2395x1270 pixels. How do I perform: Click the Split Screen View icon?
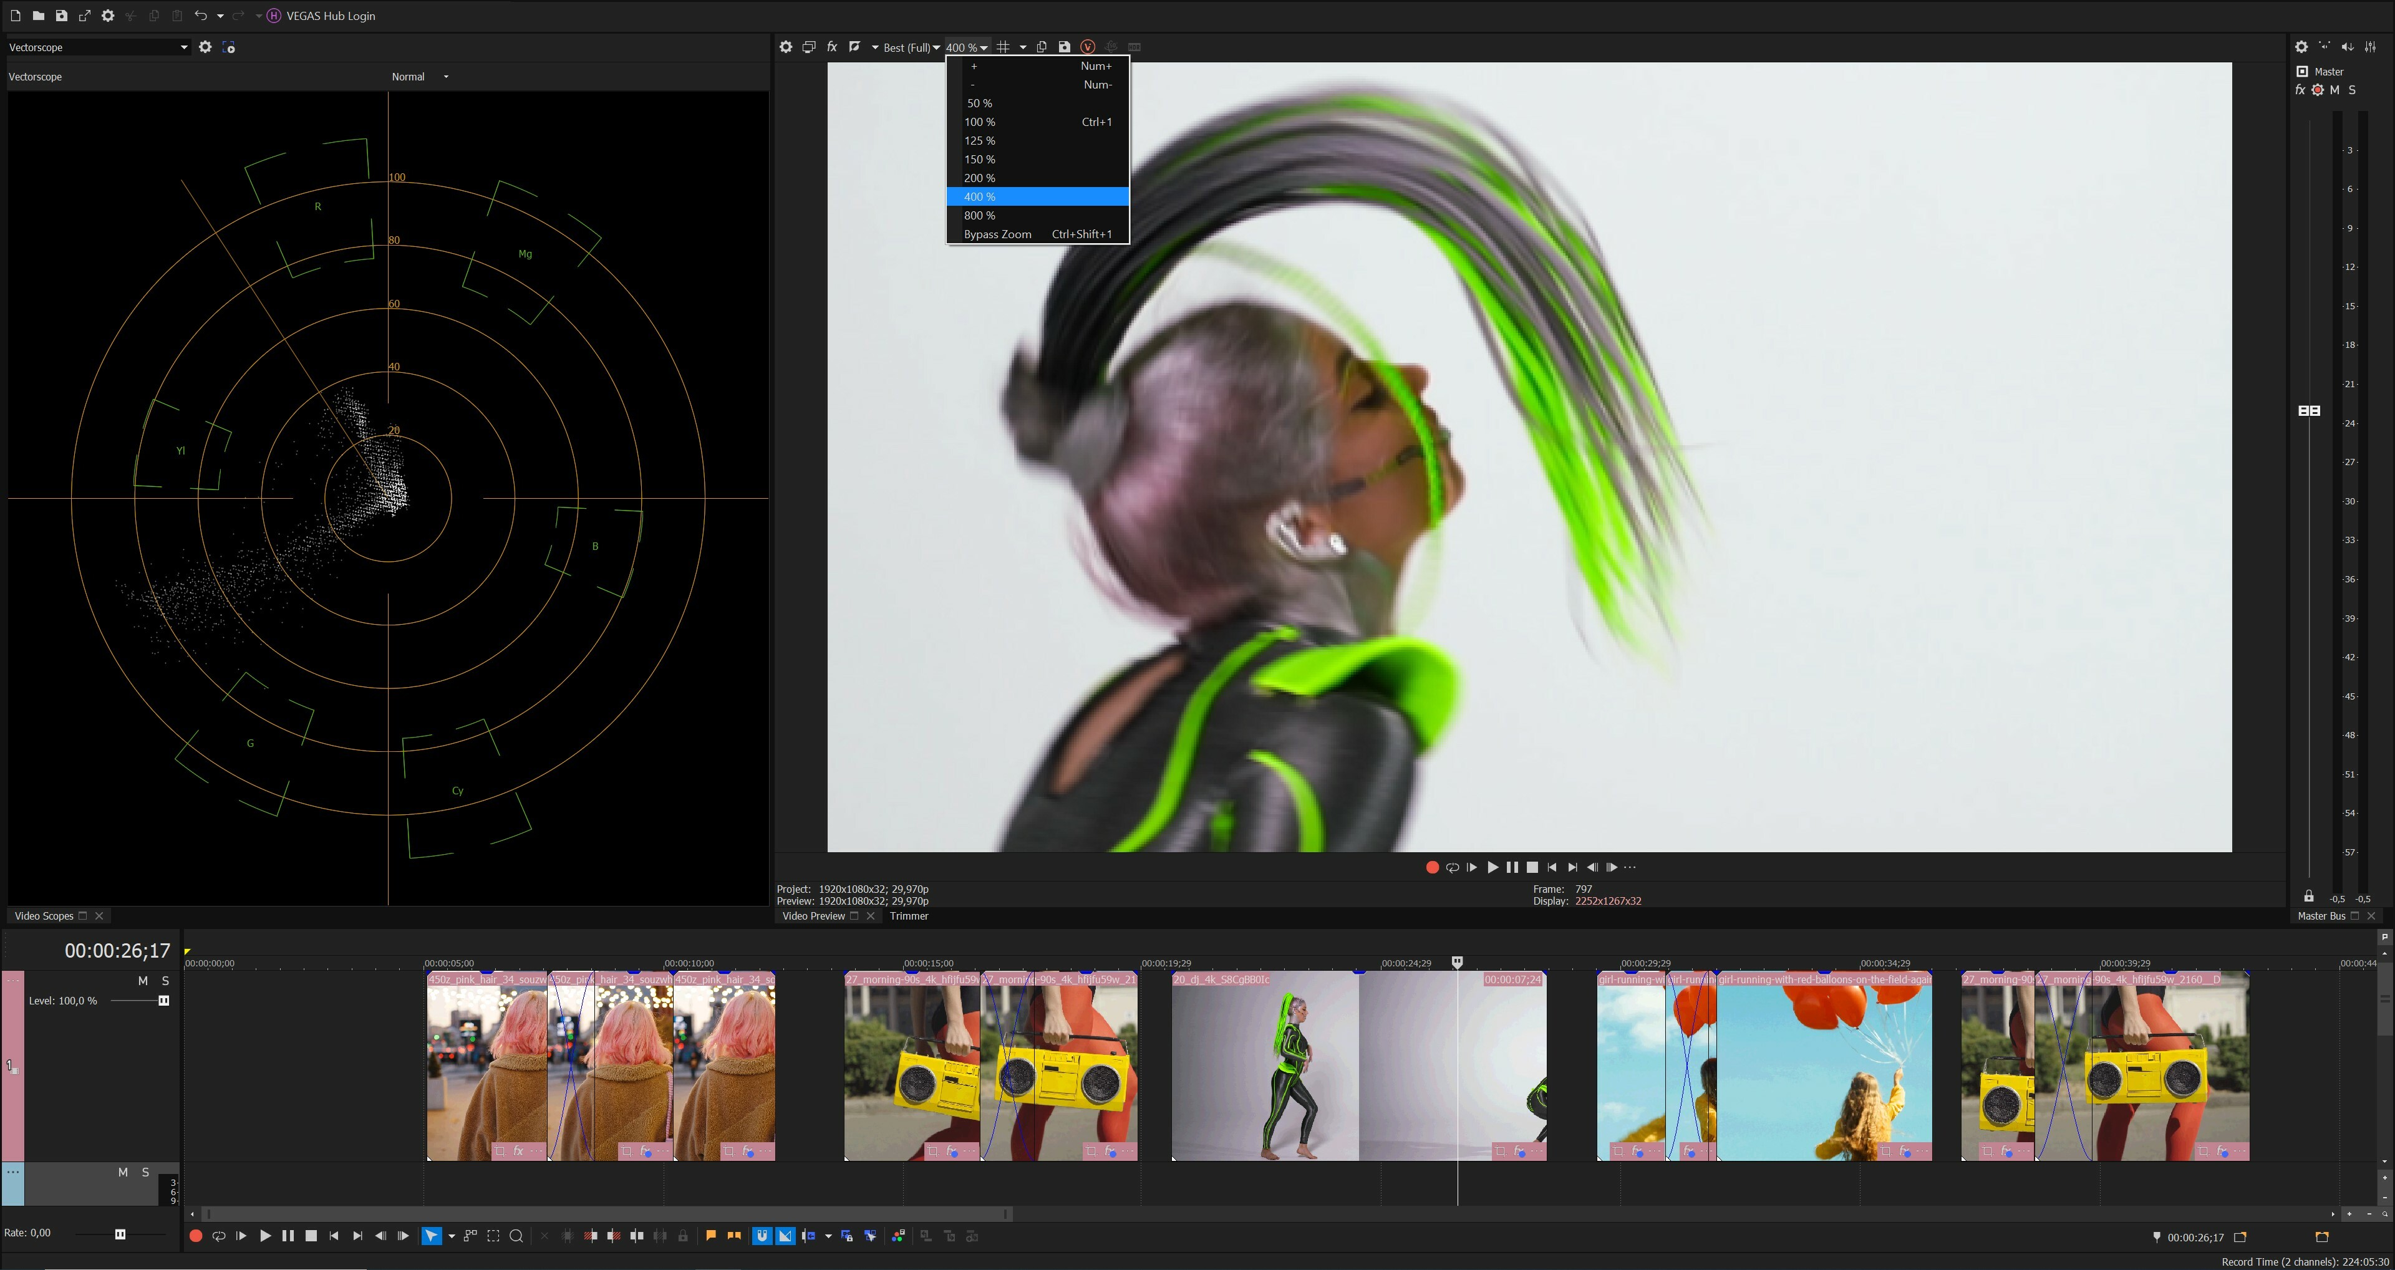854,47
